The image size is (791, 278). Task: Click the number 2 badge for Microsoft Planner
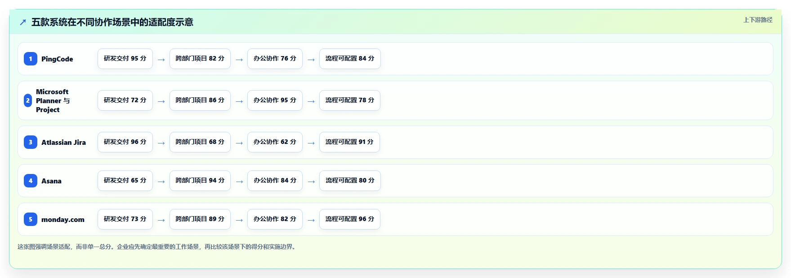pyautogui.click(x=28, y=100)
